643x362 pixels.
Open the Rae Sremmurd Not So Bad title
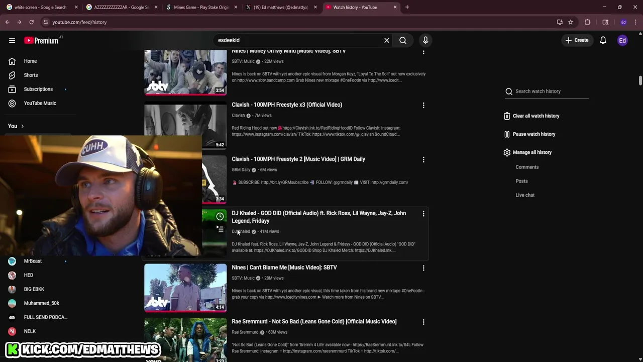[314, 321]
